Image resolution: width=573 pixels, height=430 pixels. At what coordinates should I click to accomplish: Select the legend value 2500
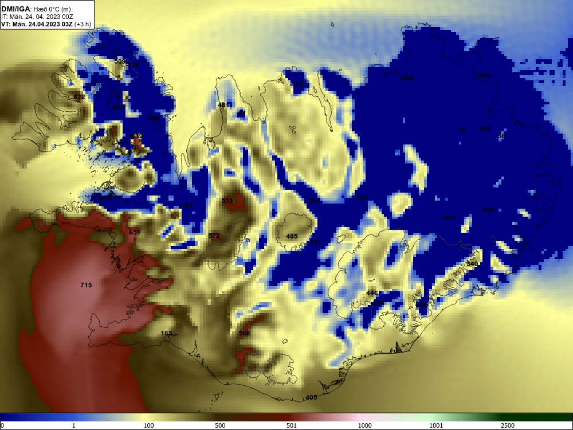tap(508, 425)
